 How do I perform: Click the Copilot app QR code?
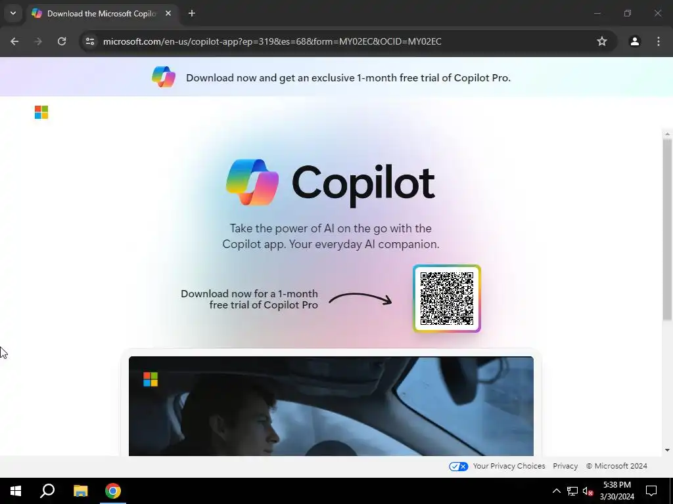[447, 299]
